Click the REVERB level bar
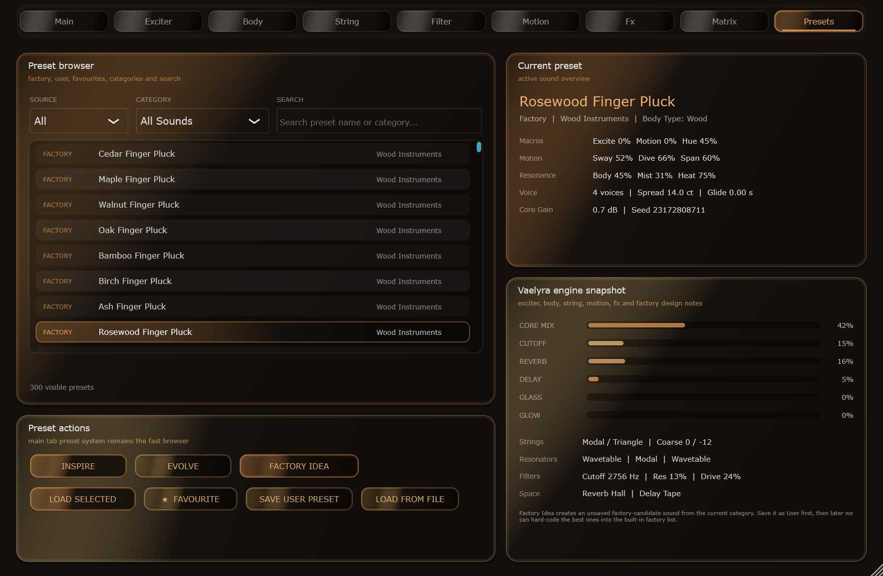The height and width of the screenshot is (576, 883). point(703,361)
